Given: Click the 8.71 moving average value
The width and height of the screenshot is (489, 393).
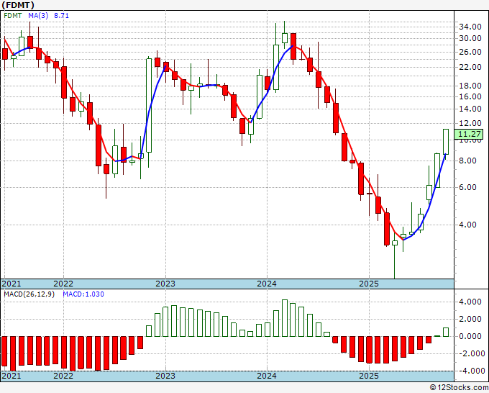Looking at the screenshot, I should pyautogui.click(x=61, y=16).
